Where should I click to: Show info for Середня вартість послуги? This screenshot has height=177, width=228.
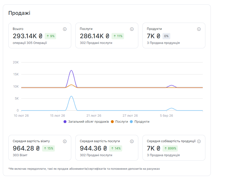pyautogui.click(x=132, y=141)
